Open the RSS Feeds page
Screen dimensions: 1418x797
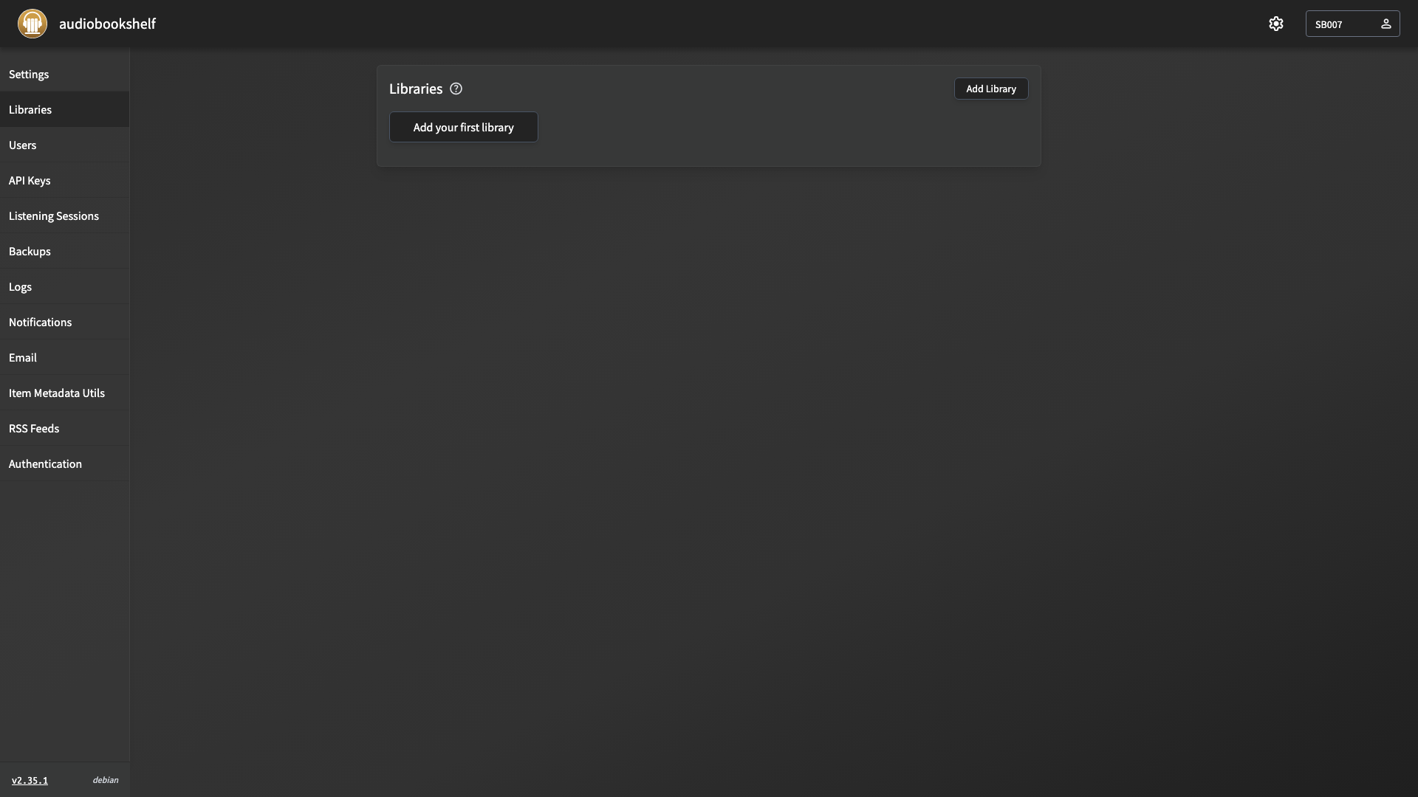[65, 428]
